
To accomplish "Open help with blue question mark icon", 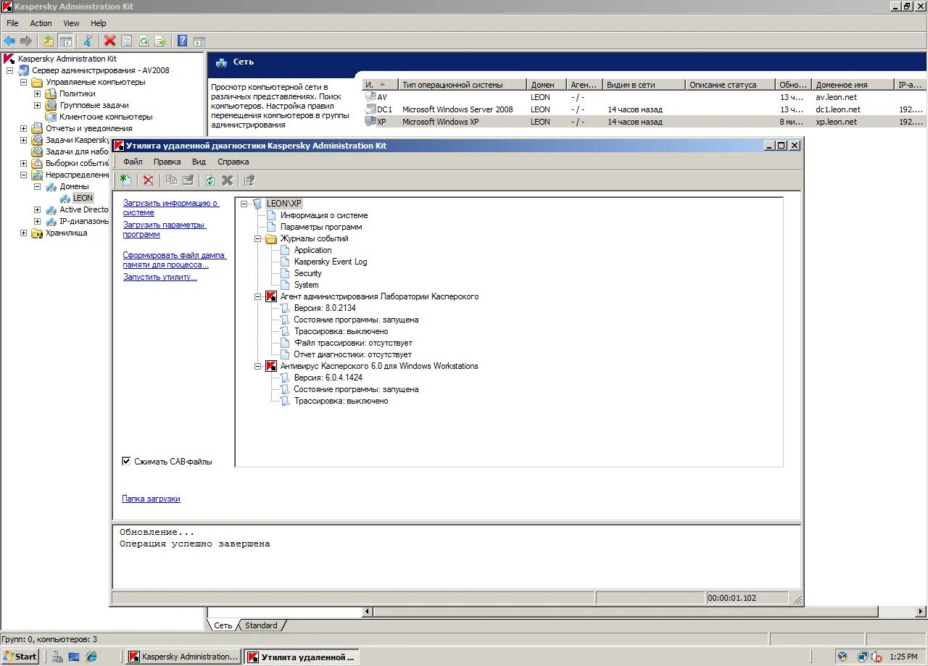I will 183,41.
